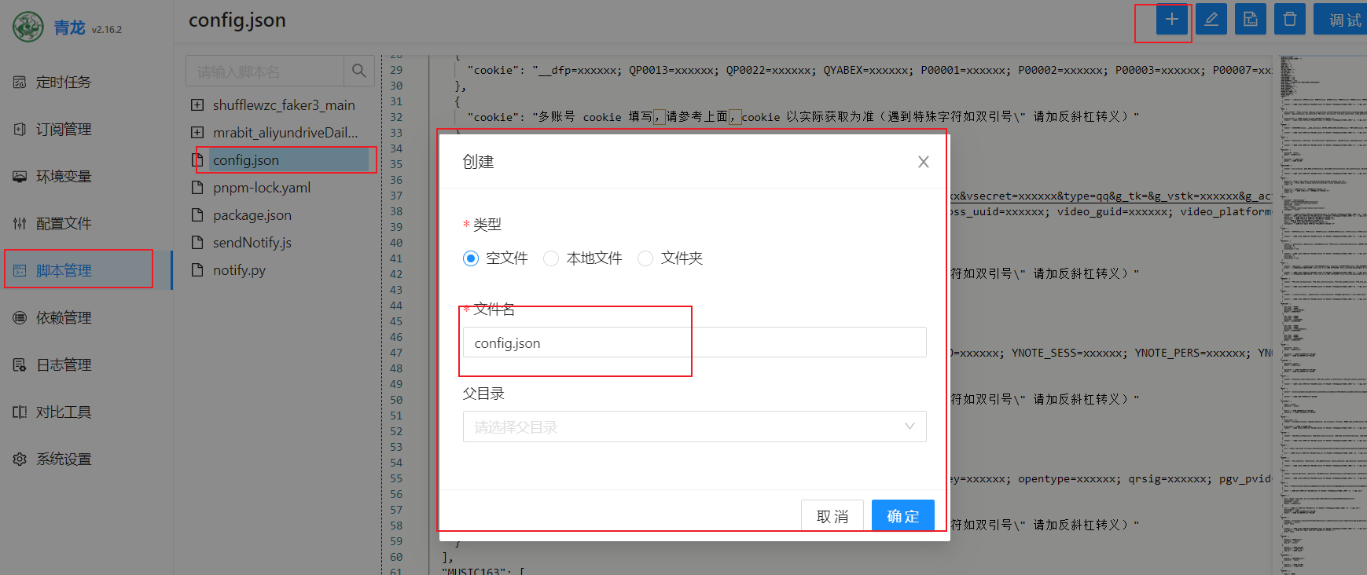
Task: Select notify.py in the file tree
Action: 239,269
